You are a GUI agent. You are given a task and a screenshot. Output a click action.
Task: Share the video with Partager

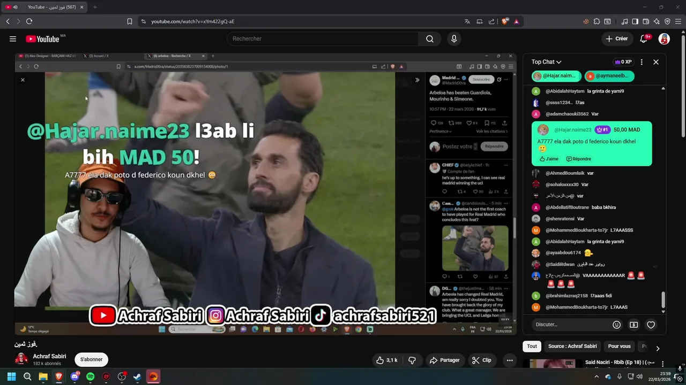445,360
